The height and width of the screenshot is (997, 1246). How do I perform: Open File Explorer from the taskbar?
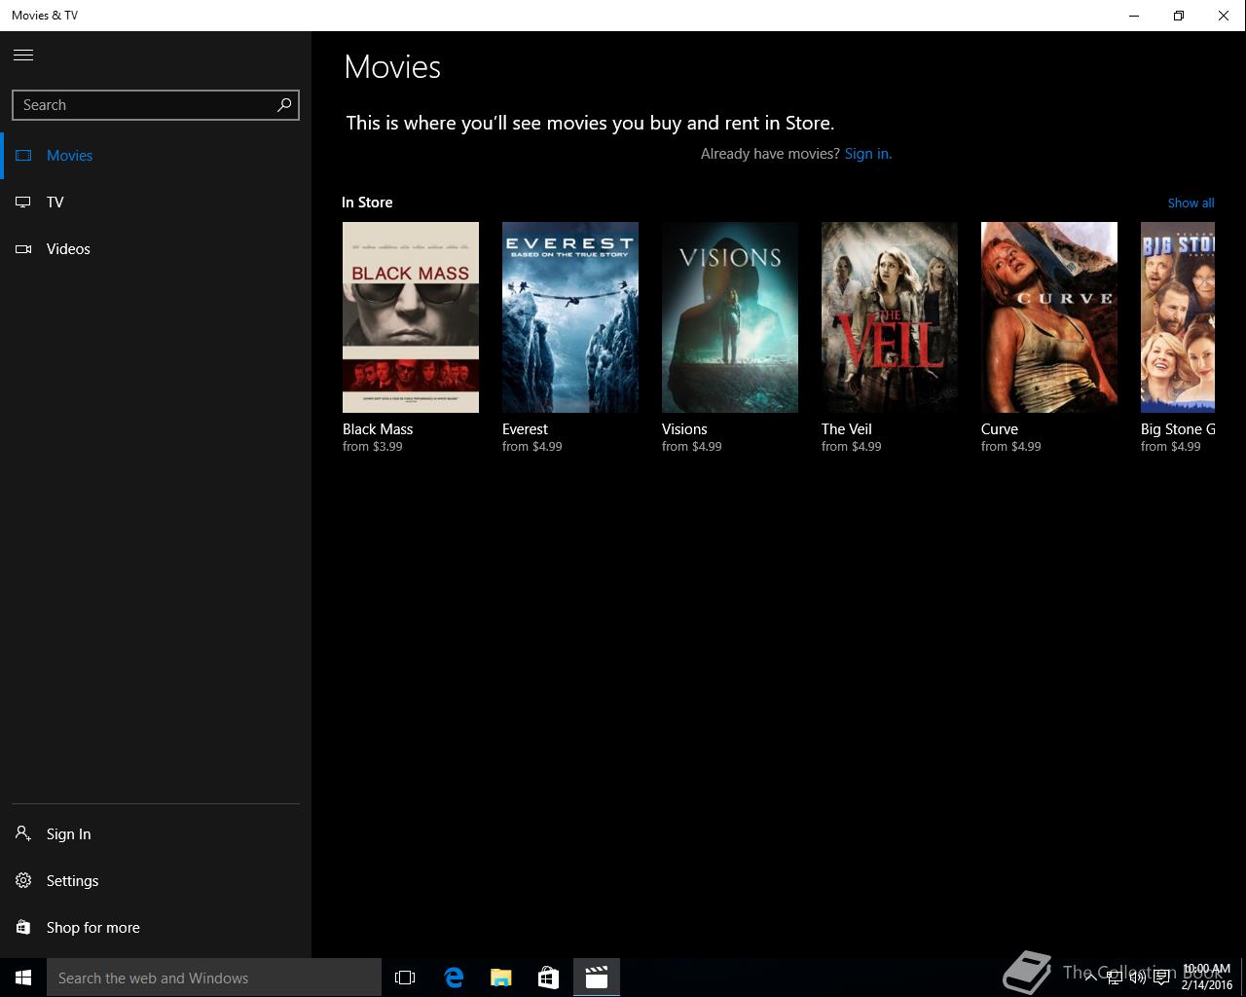(501, 978)
